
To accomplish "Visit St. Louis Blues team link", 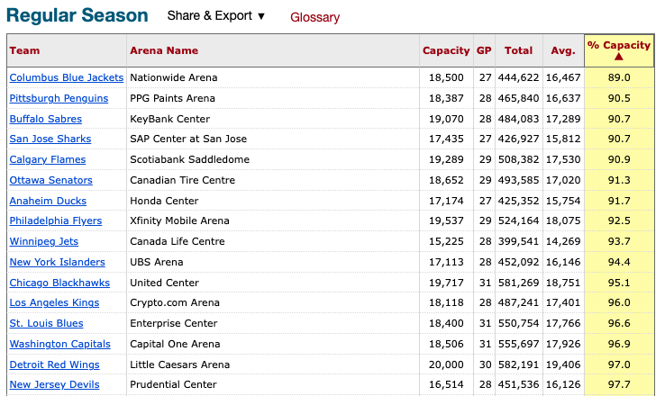I will (x=47, y=323).
